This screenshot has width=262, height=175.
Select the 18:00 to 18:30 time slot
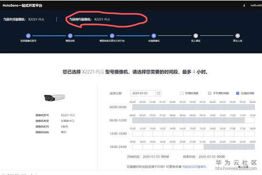coord(137,147)
